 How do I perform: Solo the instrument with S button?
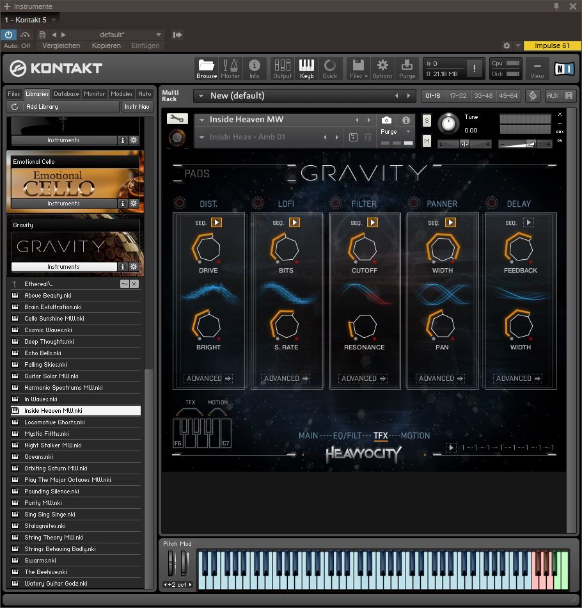point(427,120)
